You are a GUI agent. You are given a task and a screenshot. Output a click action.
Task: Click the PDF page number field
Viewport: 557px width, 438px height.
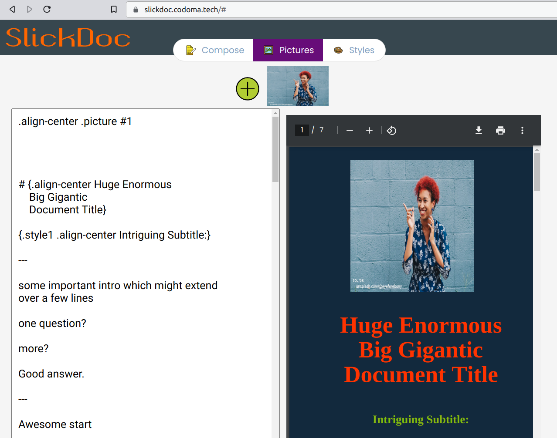[x=302, y=130]
